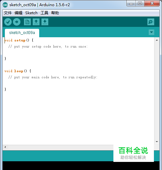Image resolution: width=162 pixels, height=170 pixels.
Task: Open the 工具 menu
Action: (44, 13)
